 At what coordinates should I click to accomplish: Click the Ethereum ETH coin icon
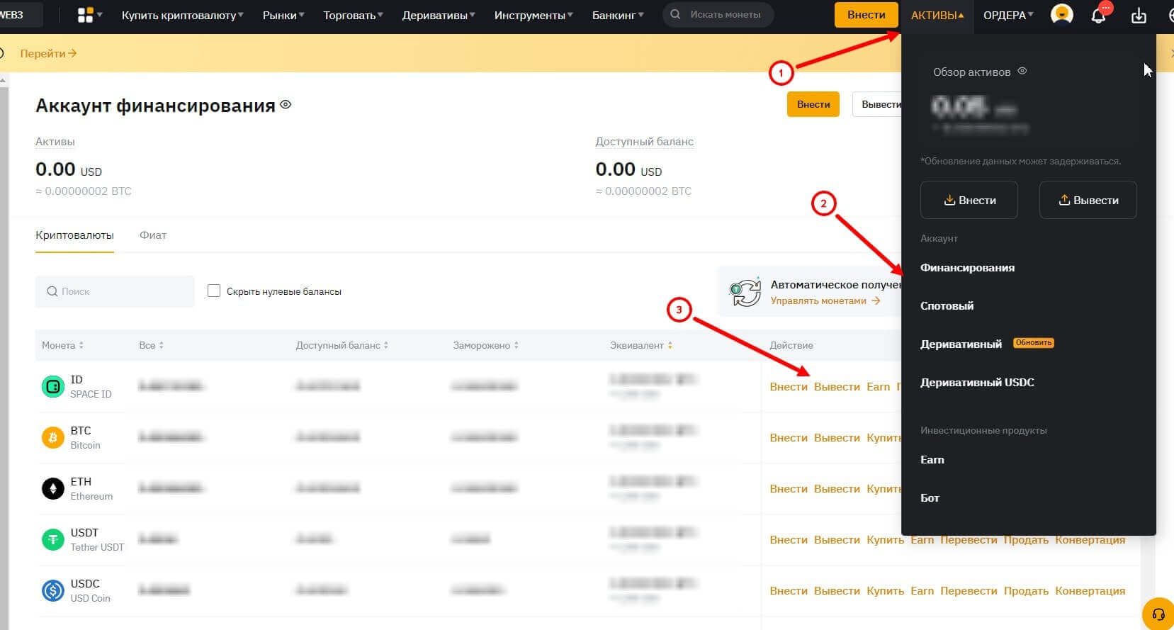point(53,489)
